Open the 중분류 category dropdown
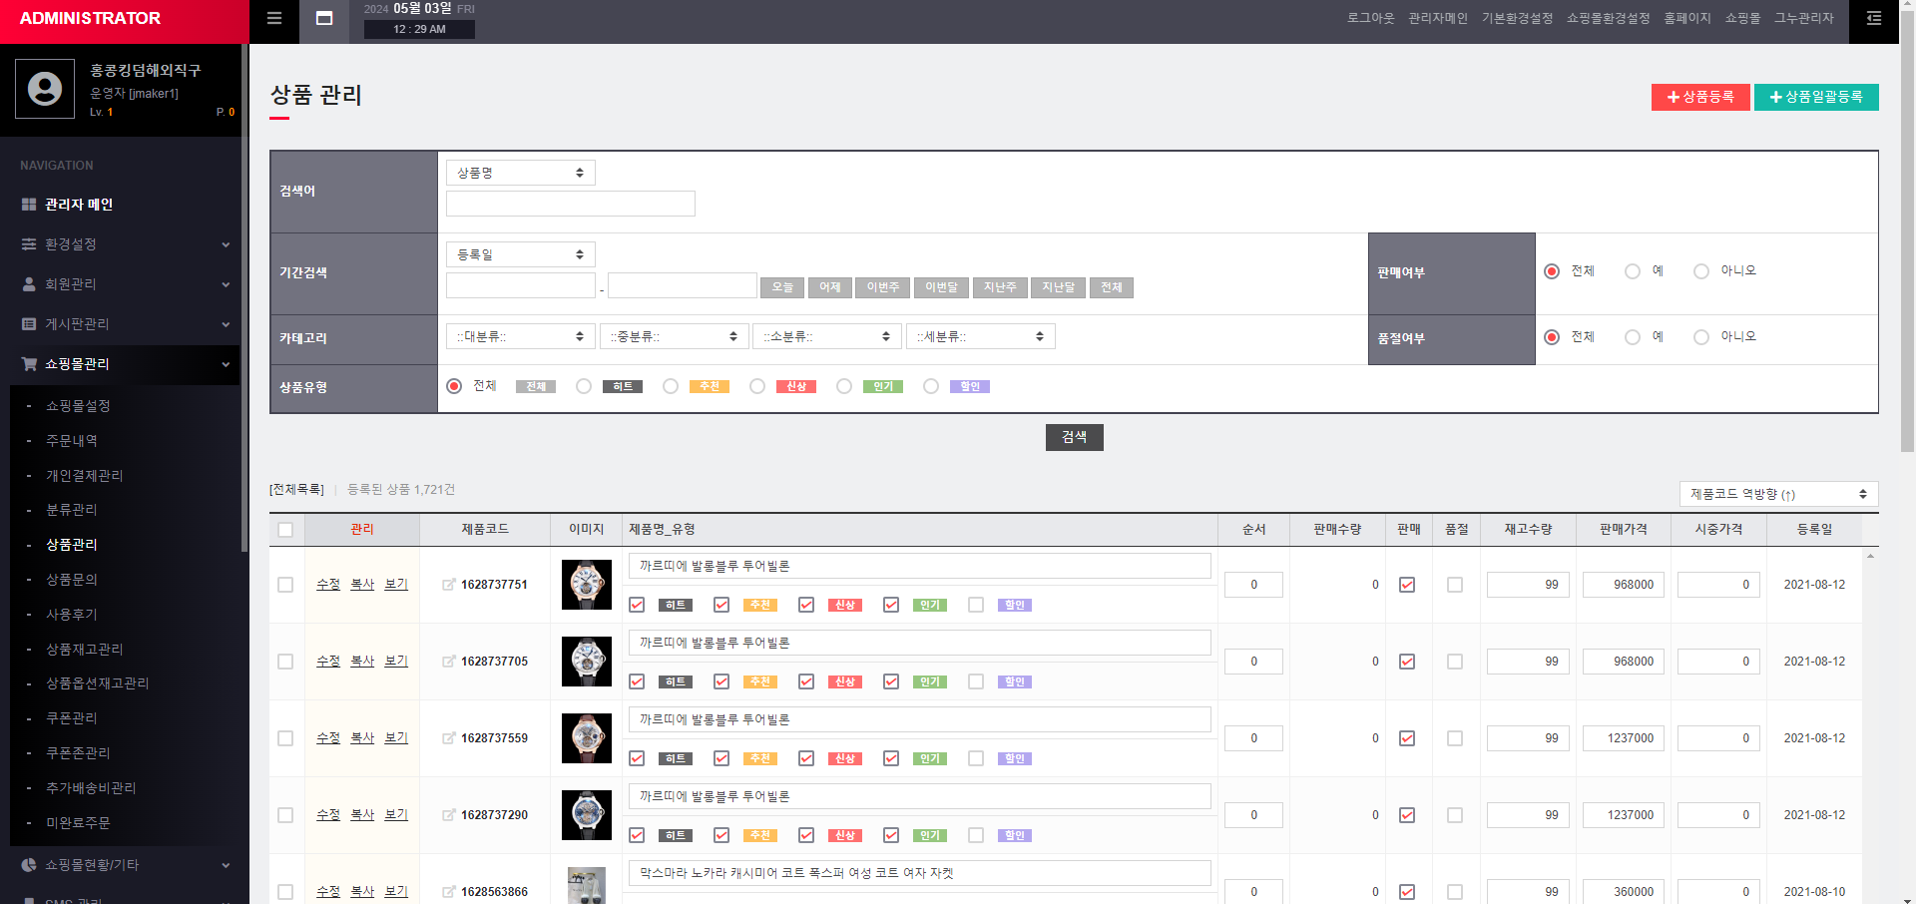This screenshot has height=904, width=1916. tap(675, 336)
